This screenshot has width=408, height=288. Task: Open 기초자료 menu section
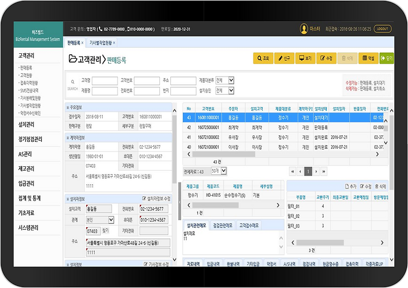click(x=26, y=213)
